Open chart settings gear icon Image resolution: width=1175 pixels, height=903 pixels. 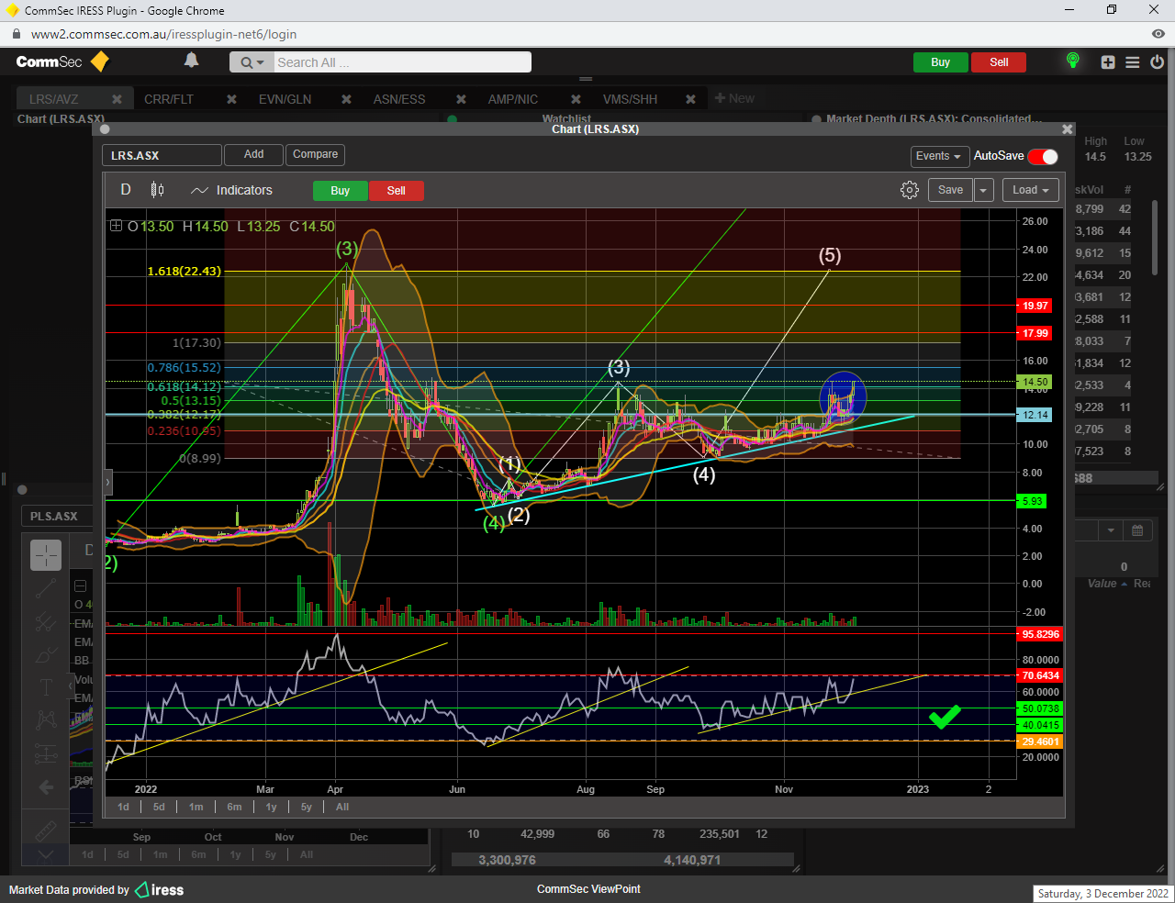click(909, 190)
